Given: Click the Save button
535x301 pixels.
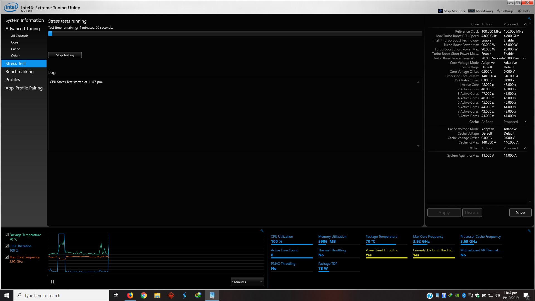Looking at the screenshot, I should 520,212.
